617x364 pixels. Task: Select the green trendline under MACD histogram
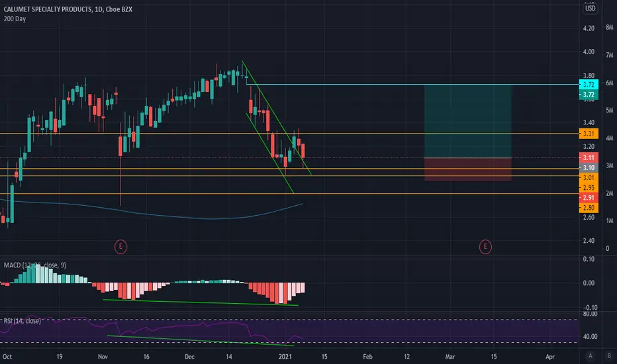click(x=201, y=302)
